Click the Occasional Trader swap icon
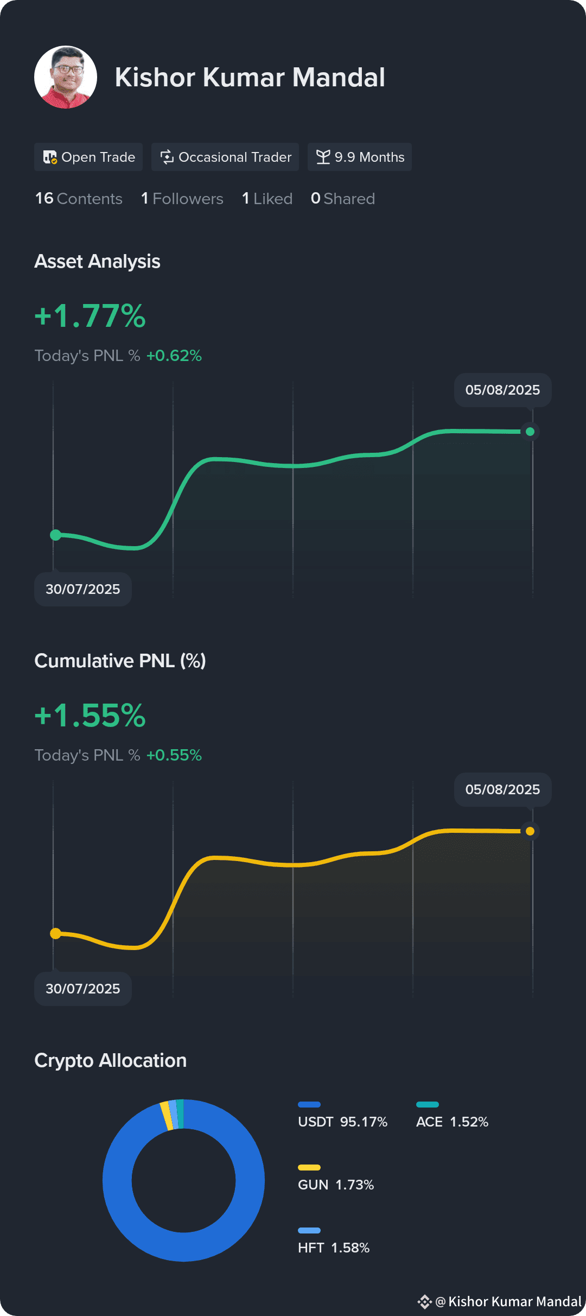Image resolution: width=586 pixels, height=1316 pixels. [167, 157]
